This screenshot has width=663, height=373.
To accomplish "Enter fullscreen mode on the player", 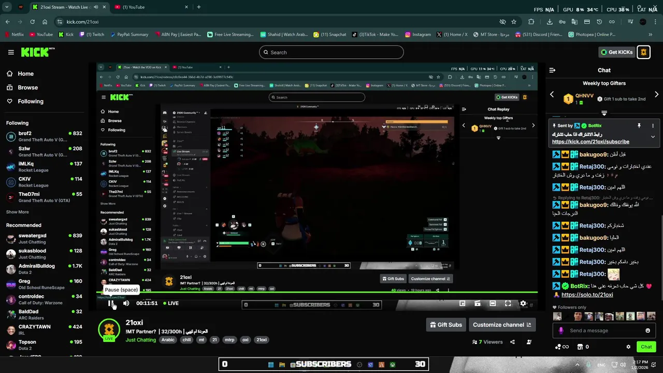I will point(508,304).
